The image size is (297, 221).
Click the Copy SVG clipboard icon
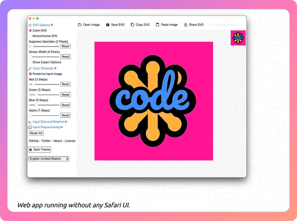point(132,25)
